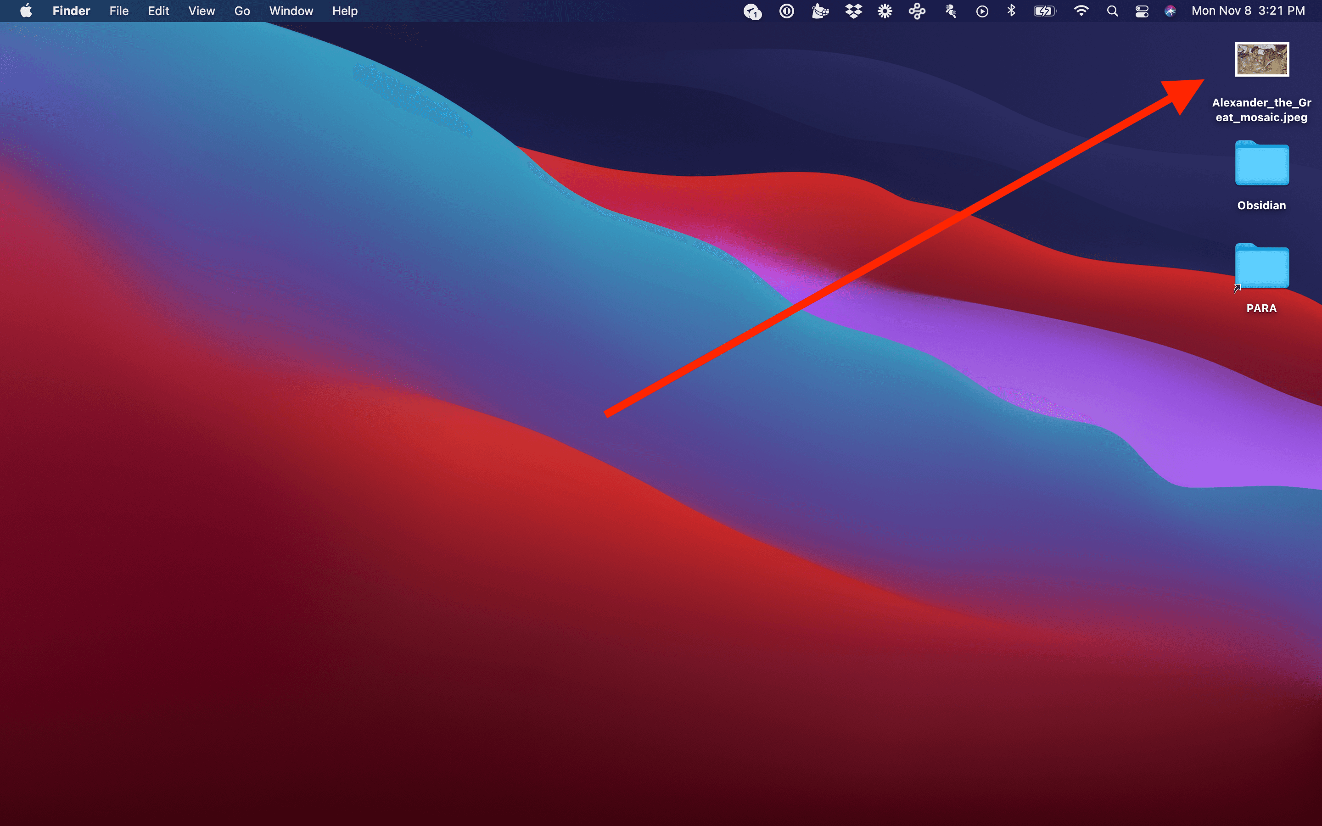
Task: Click the Alexander_the_Great_mosaic.jpeg file name
Action: pyautogui.click(x=1261, y=110)
